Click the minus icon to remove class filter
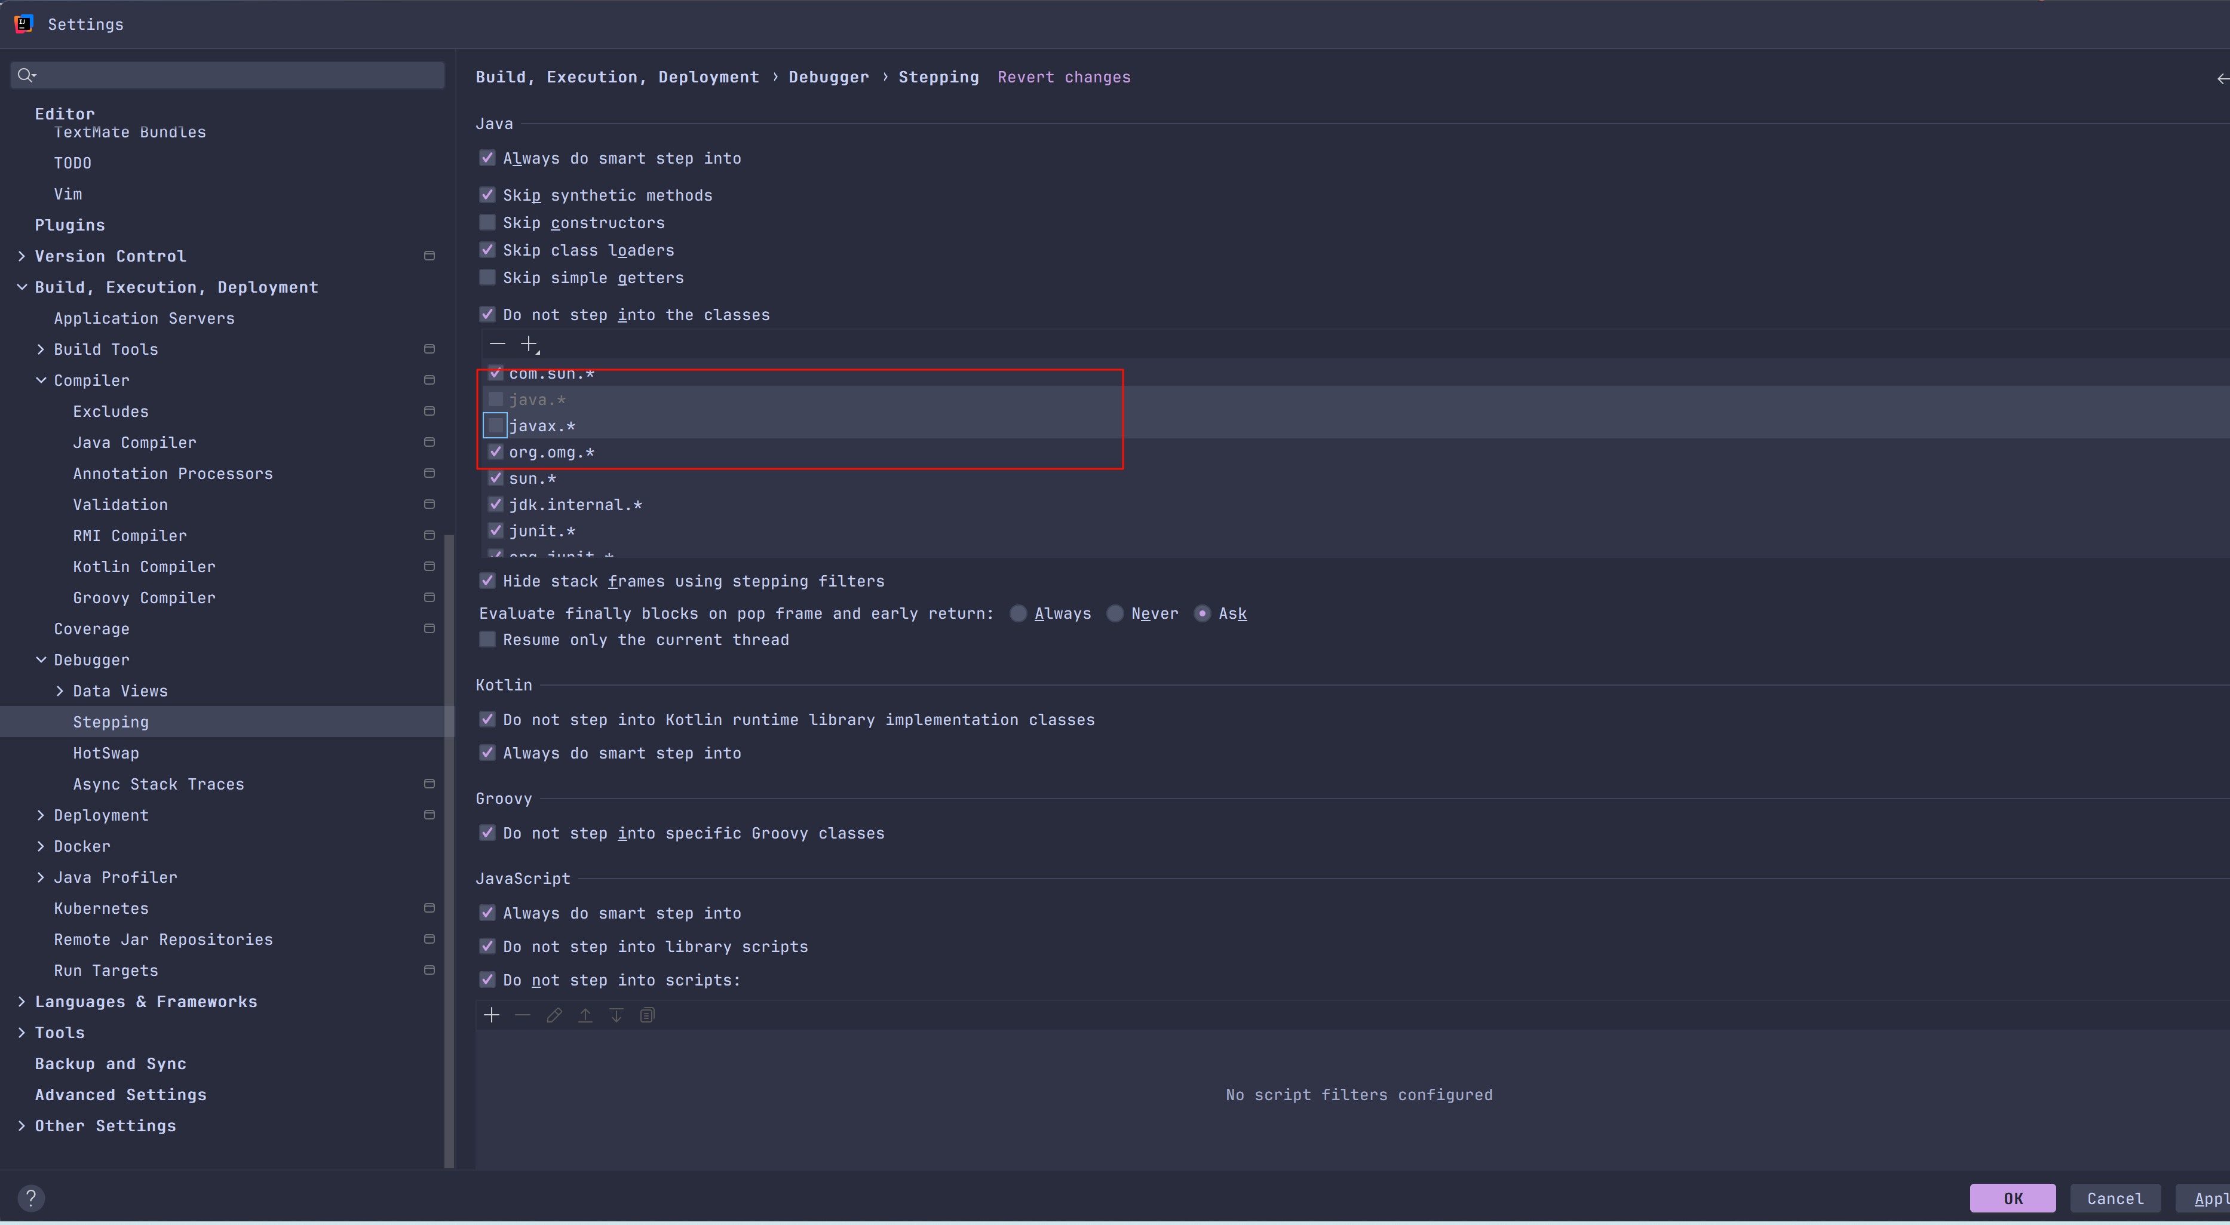Image resolution: width=2230 pixels, height=1225 pixels. (x=497, y=343)
